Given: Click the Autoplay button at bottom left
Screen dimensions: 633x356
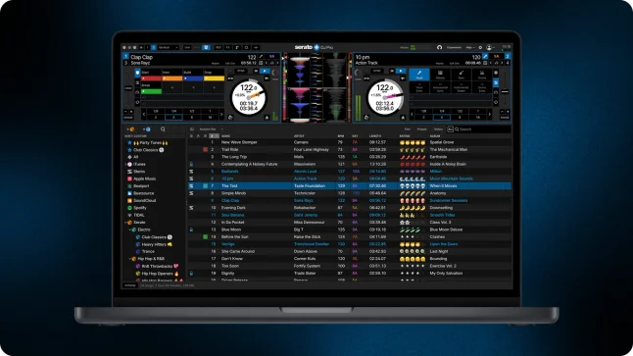Looking at the screenshot, I should (130, 285).
